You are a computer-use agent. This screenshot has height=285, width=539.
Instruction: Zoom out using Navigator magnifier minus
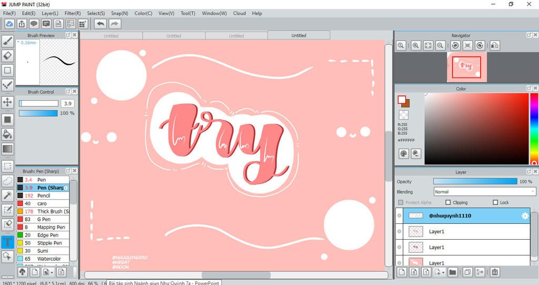[441, 45]
